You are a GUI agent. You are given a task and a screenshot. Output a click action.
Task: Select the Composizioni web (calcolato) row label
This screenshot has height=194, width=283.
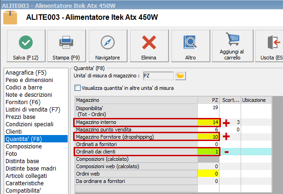point(136,166)
